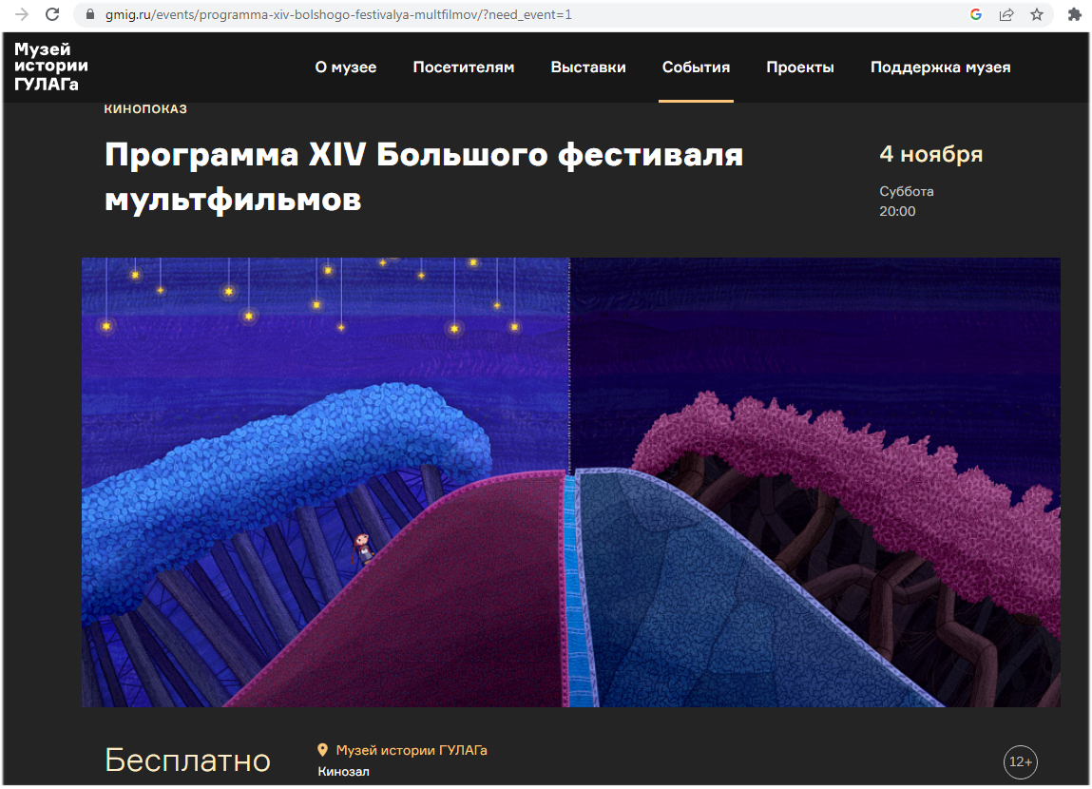Go to Выставки section
The image size is (1092, 789).
(587, 67)
